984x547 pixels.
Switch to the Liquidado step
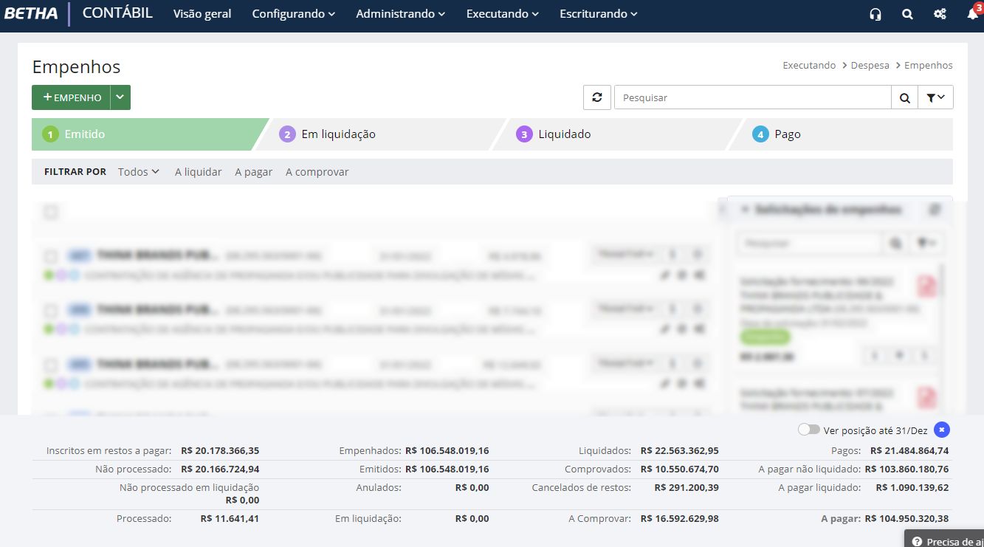pos(616,134)
